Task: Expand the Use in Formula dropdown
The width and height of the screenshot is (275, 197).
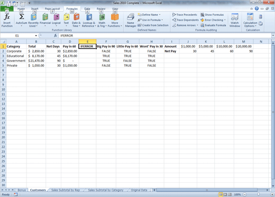Action: pos(162,20)
